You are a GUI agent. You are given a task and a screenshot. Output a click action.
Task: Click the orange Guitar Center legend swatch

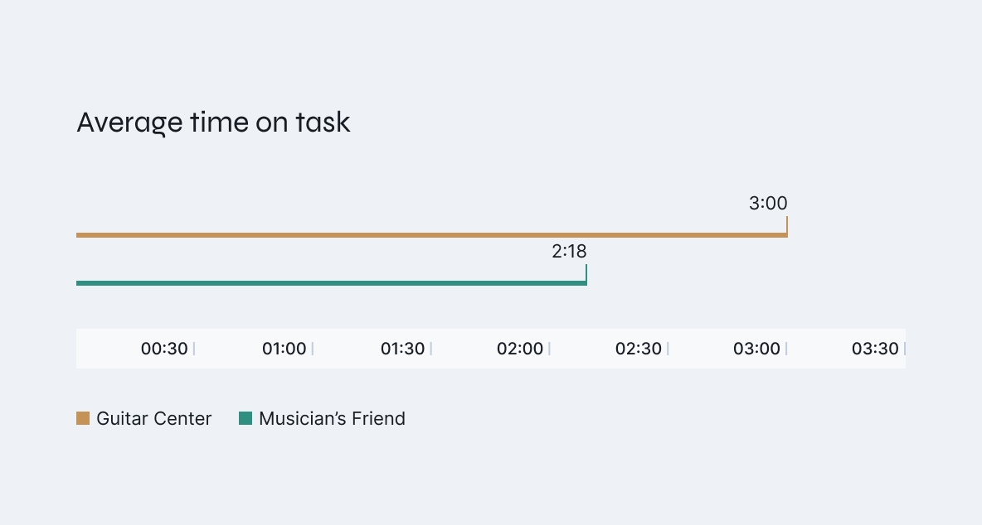pyautogui.click(x=83, y=418)
